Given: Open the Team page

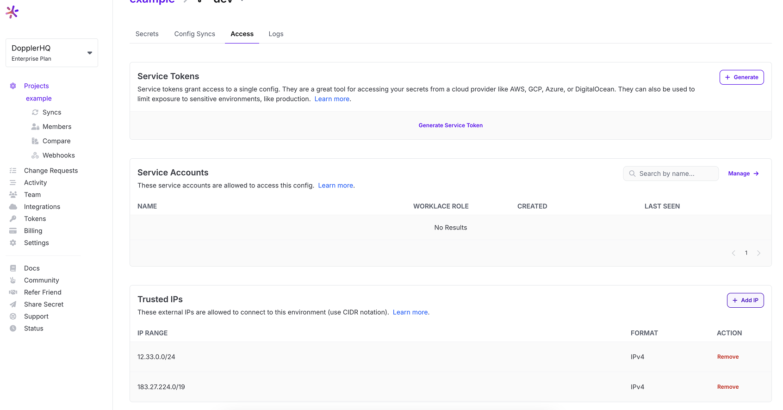Looking at the screenshot, I should point(32,195).
